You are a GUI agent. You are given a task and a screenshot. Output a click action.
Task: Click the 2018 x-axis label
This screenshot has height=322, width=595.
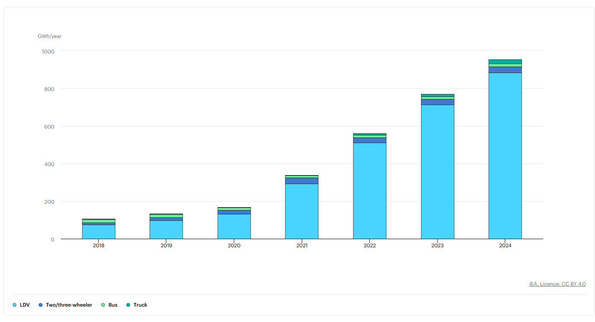point(99,246)
